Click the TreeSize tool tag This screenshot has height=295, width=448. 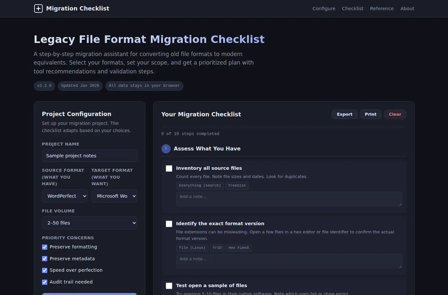point(237,186)
